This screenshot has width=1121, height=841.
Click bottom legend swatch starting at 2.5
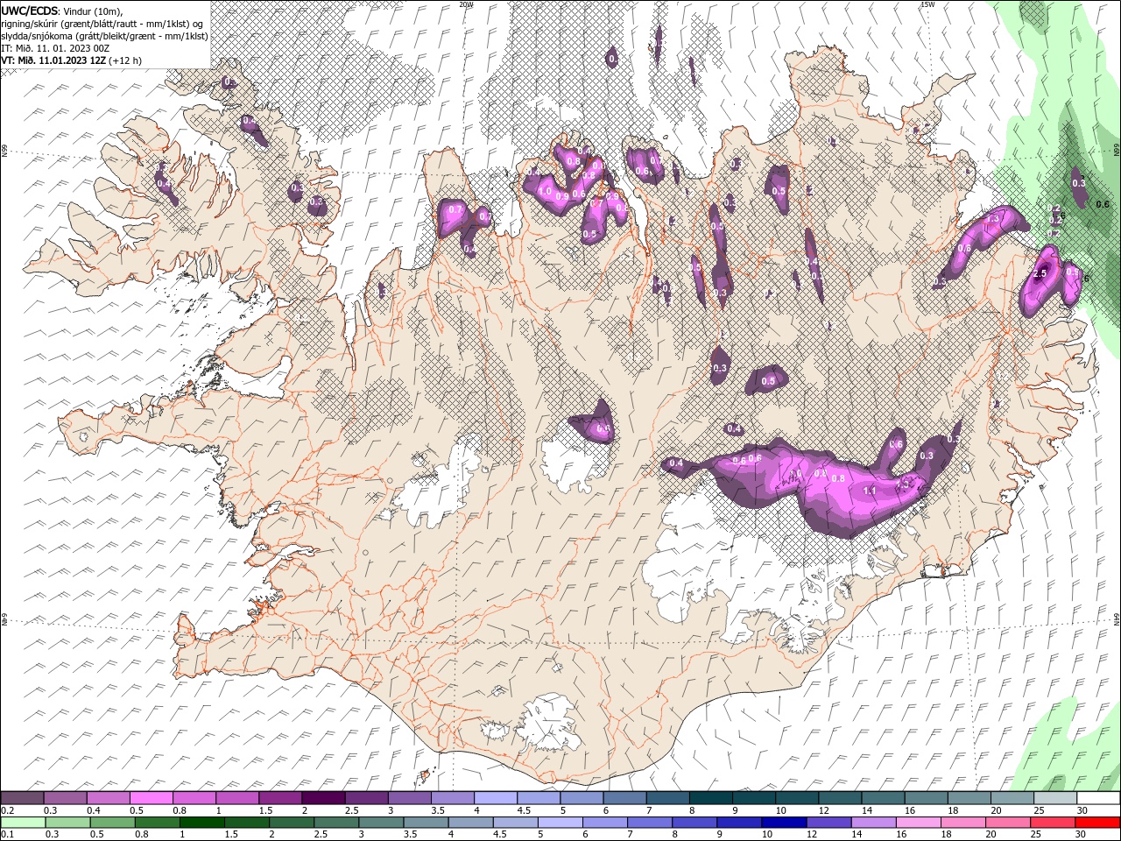coord(336,823)
